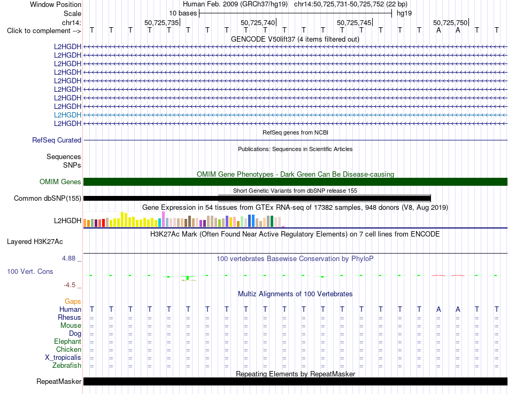Image resolution: width=508 pixels, height=394 pixels.
Task: Click the 'Sequences' track label
Action: (64, 156)
